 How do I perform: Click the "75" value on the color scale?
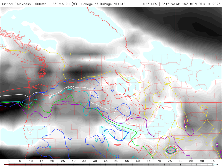[x=170, y=161]
